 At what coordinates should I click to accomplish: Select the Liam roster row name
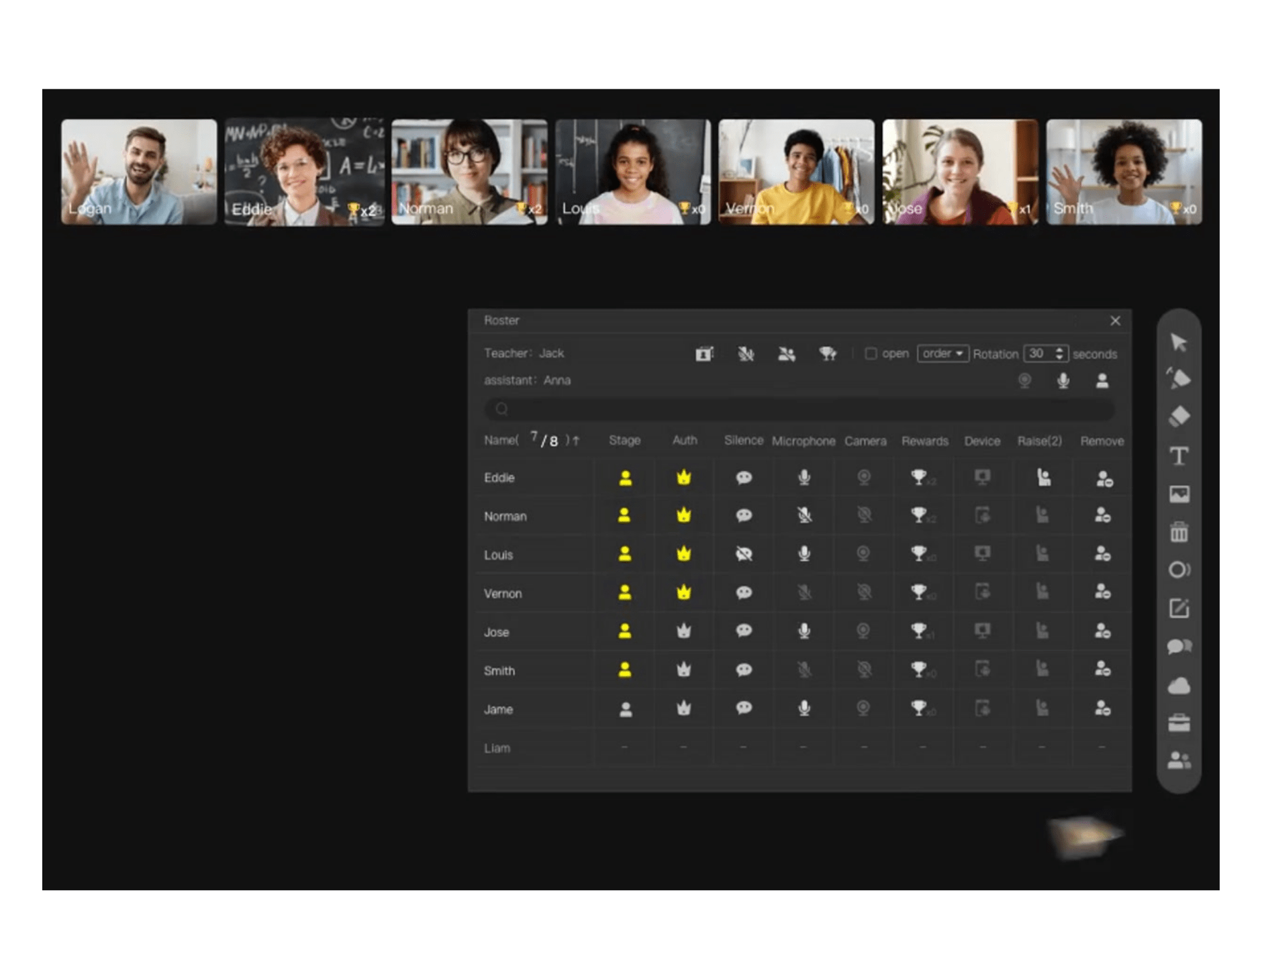pos(497,748)
